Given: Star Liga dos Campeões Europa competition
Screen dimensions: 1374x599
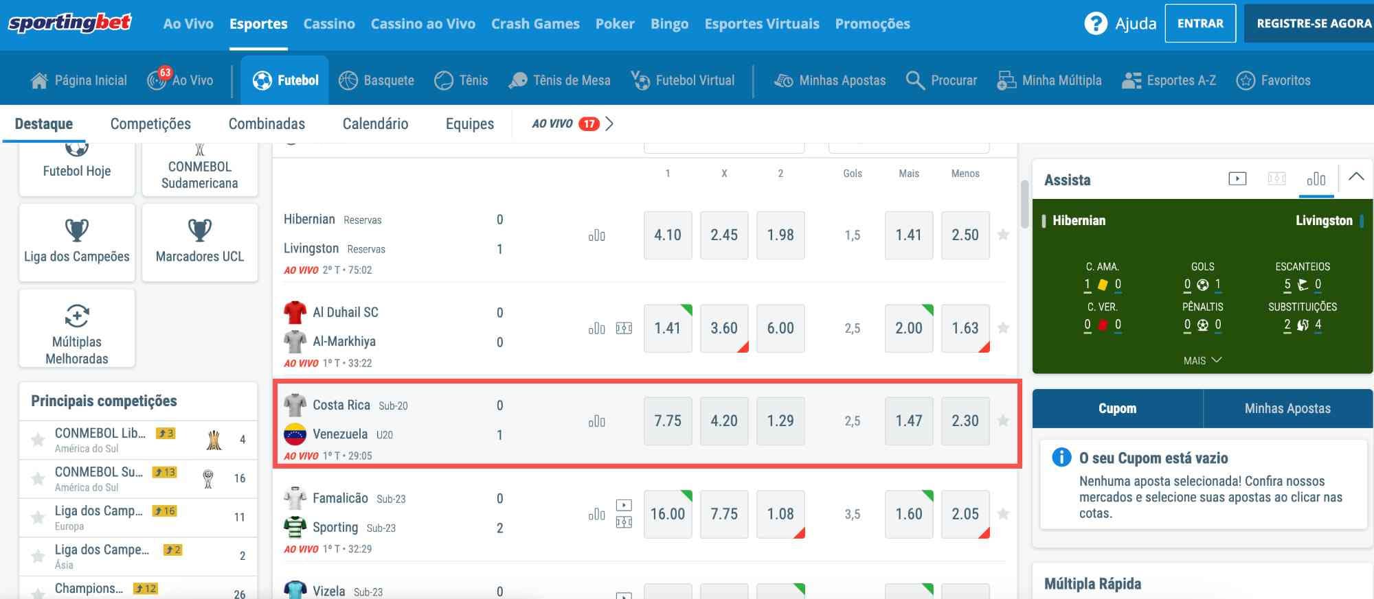Looking at the screenshot, I should 38,517.
